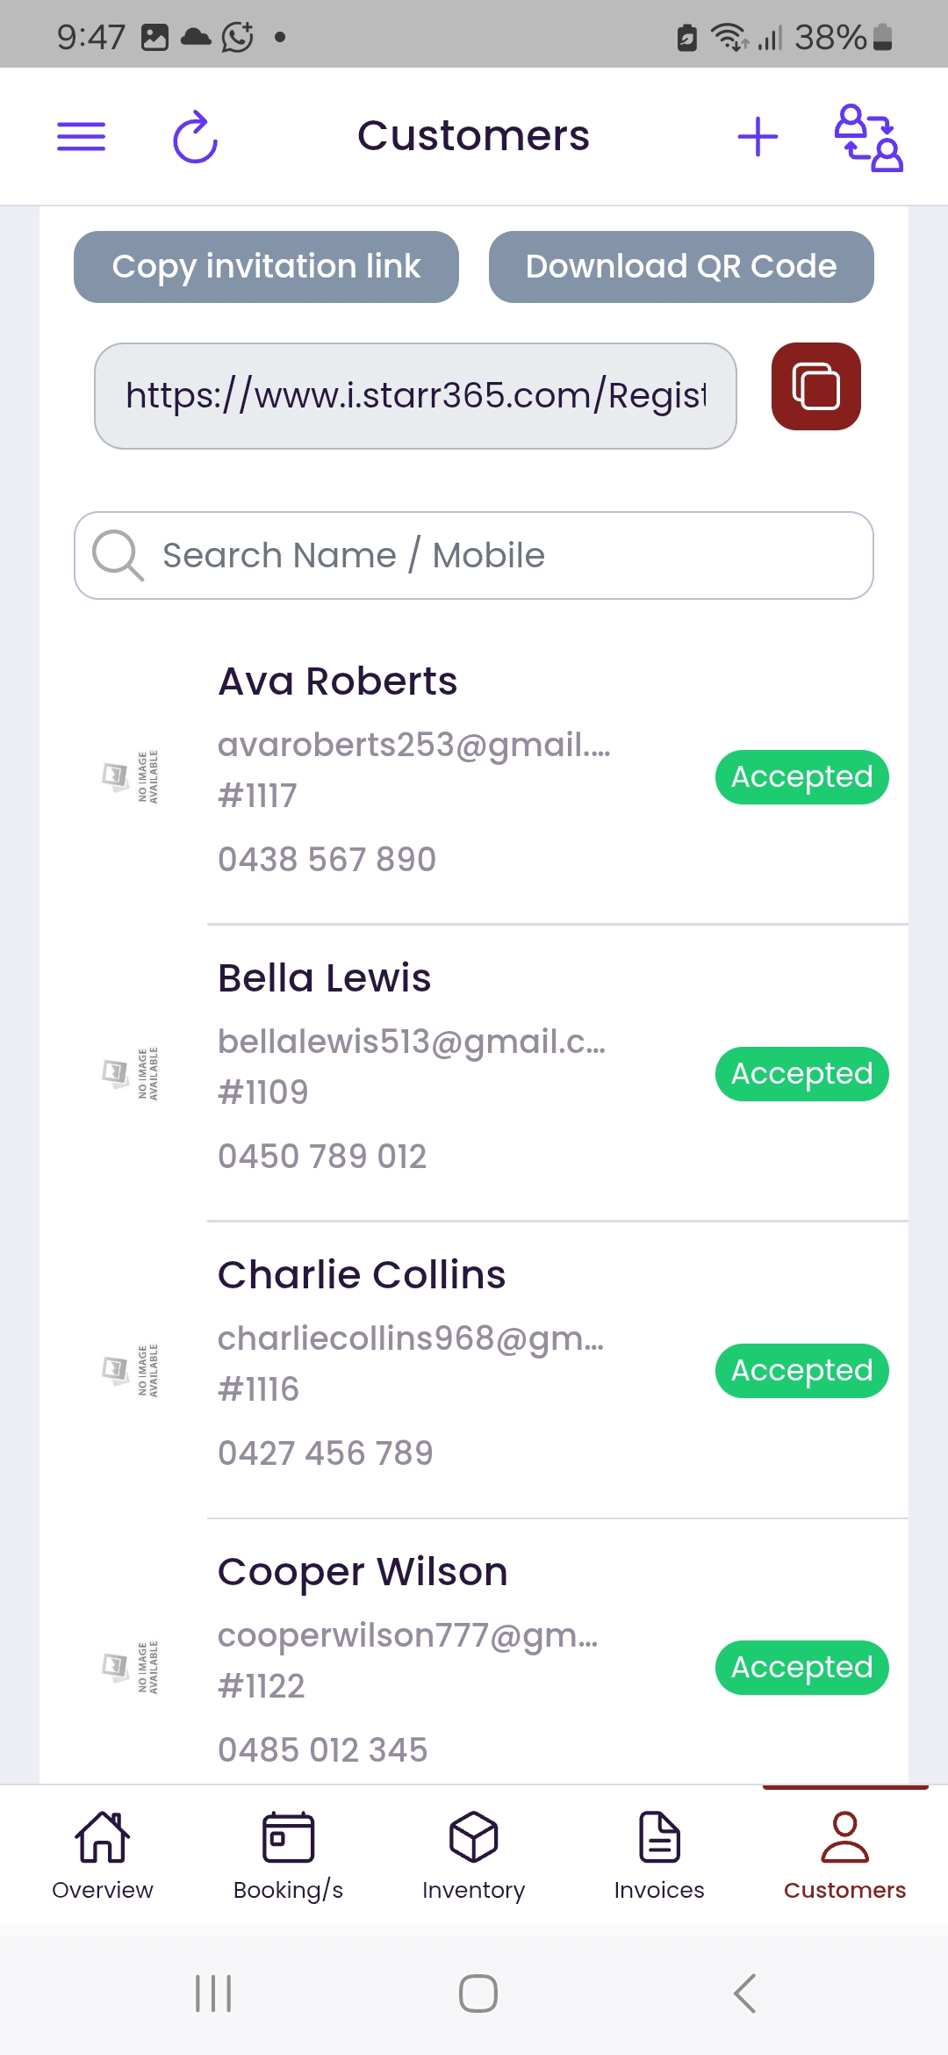Tap Bella Lewis's Accepted badge

802,1074
